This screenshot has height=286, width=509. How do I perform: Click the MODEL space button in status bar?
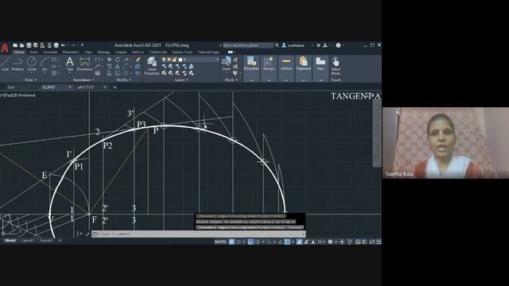(x=220, y=242)
